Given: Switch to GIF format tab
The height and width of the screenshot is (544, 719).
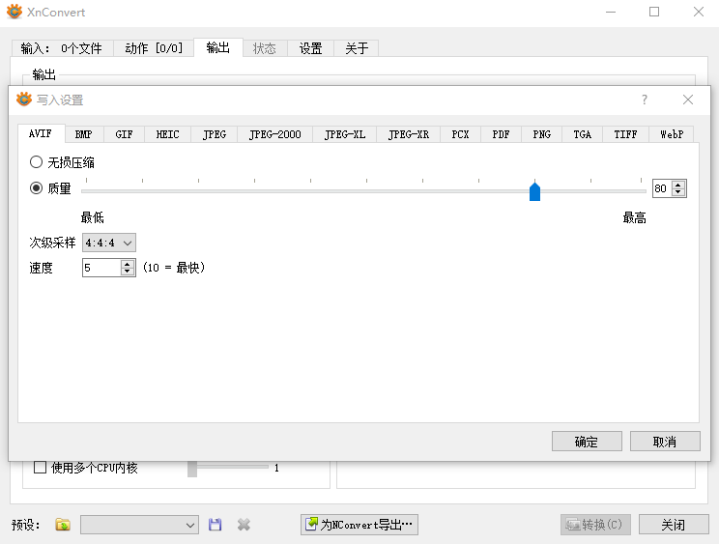Looking at the screenshot, I should [x=124, y=134].
